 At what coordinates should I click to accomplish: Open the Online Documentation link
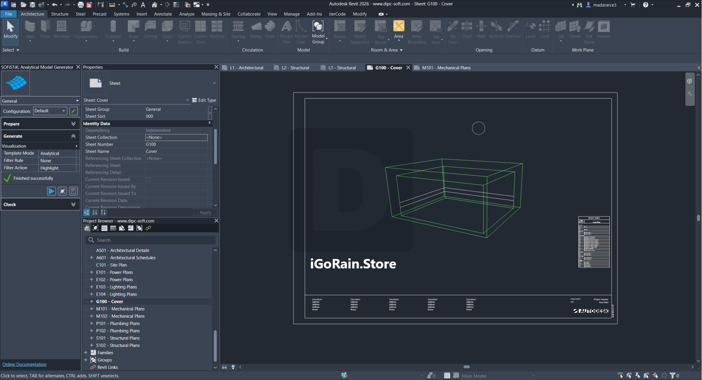point(24,364)
